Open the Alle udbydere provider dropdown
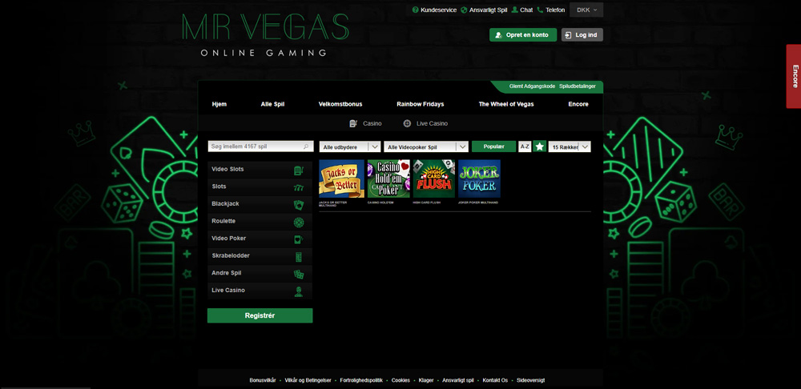 [350, 147]
